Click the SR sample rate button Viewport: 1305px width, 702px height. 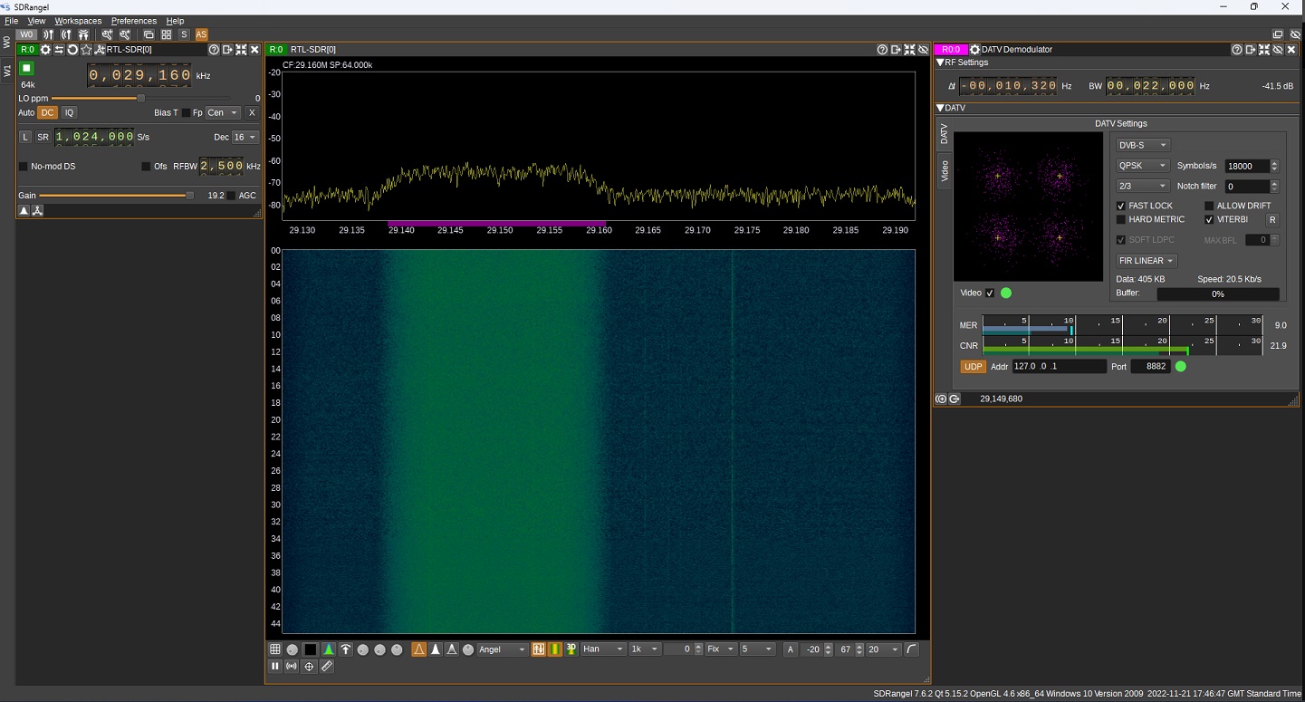click(43, 137)
